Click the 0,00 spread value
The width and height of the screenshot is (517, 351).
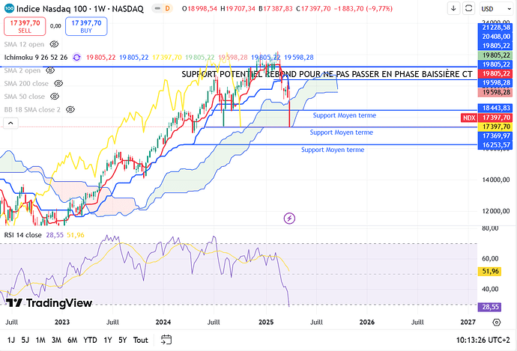[x=55, y=26]
